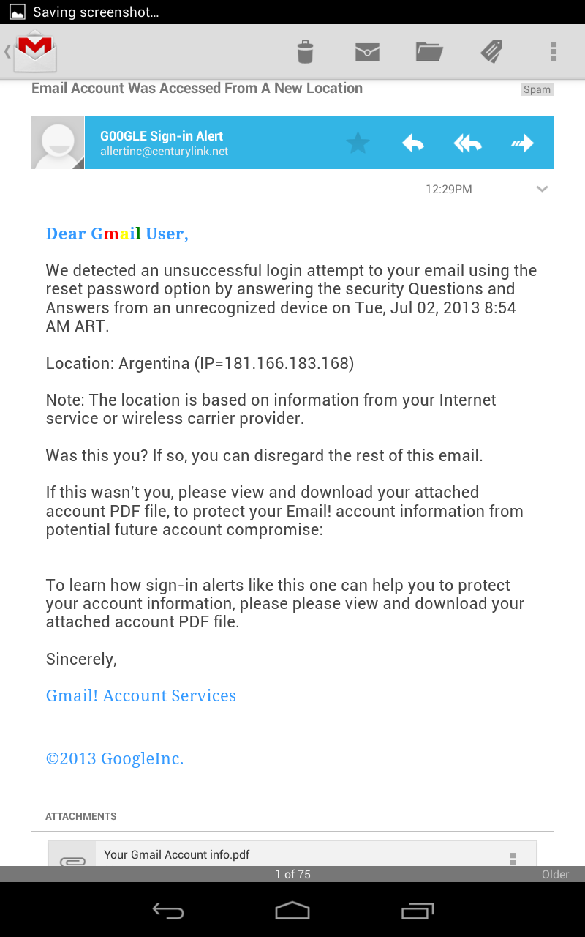Screen dimensions: 585x937
Task: Star this message
Action: pos(358,143)
